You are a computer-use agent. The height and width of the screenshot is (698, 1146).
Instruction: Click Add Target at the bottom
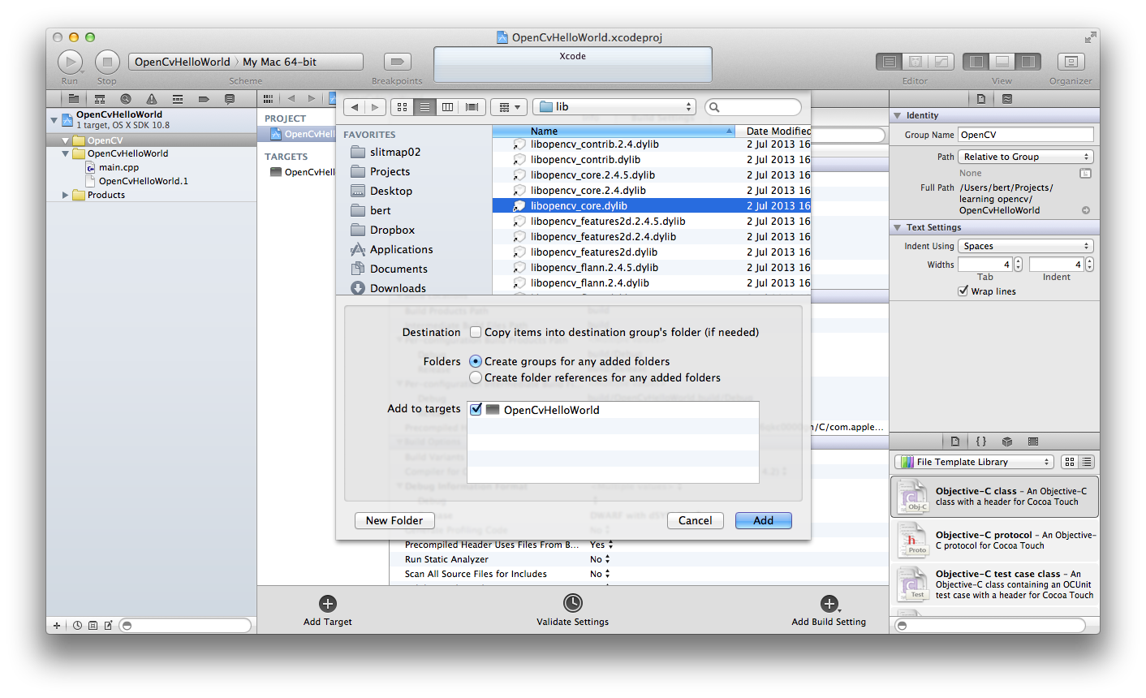tap(328, 611)
